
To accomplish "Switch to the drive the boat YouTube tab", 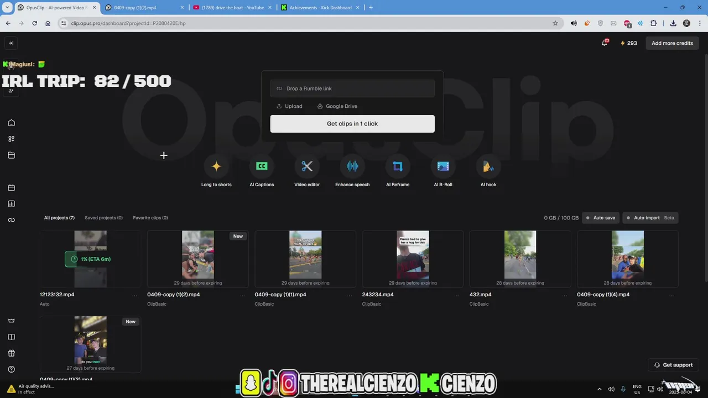I will [232, 8].
